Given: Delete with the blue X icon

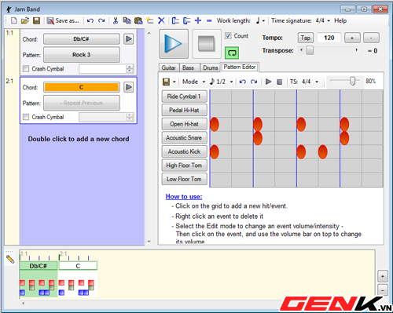Looking at the screenshot, I should [x=162, y=20].
